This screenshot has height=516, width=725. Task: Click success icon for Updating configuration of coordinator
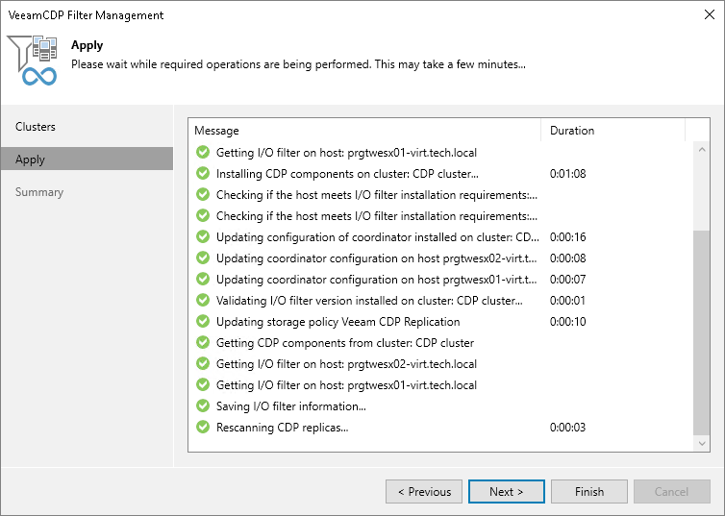(203, 236)
